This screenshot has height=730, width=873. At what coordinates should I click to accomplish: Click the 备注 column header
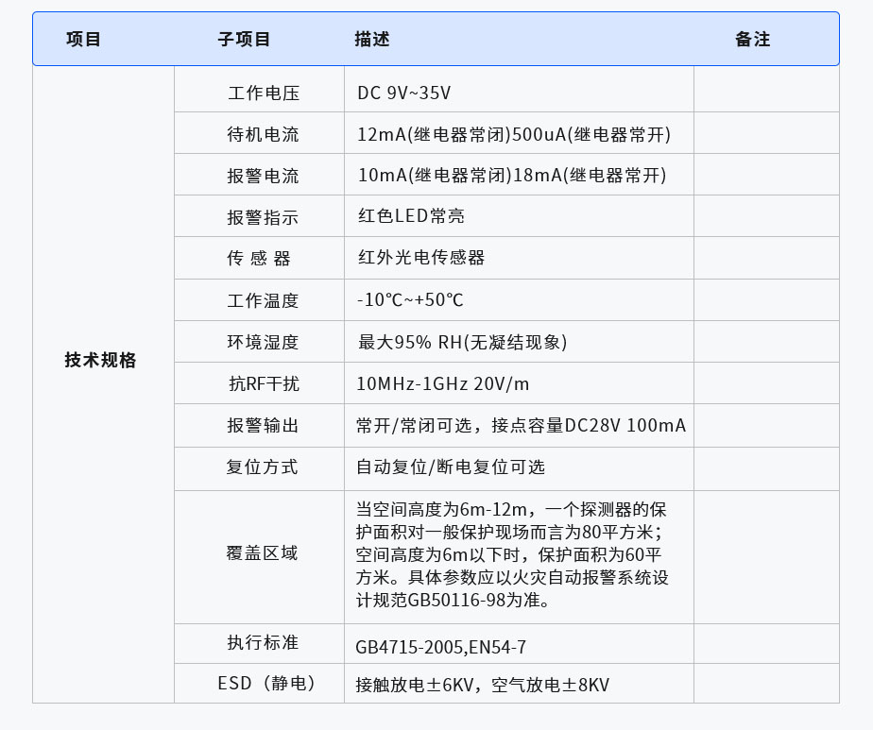pos(751,39)
